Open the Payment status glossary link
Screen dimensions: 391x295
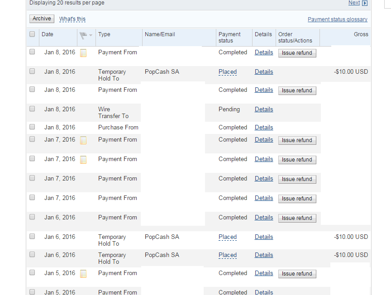point(337,19)
